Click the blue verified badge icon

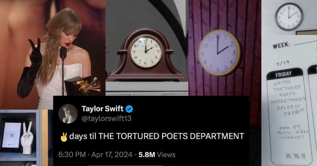tap(129, 109)
